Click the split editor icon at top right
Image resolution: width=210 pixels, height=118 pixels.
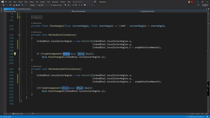[x=208, y=11]
